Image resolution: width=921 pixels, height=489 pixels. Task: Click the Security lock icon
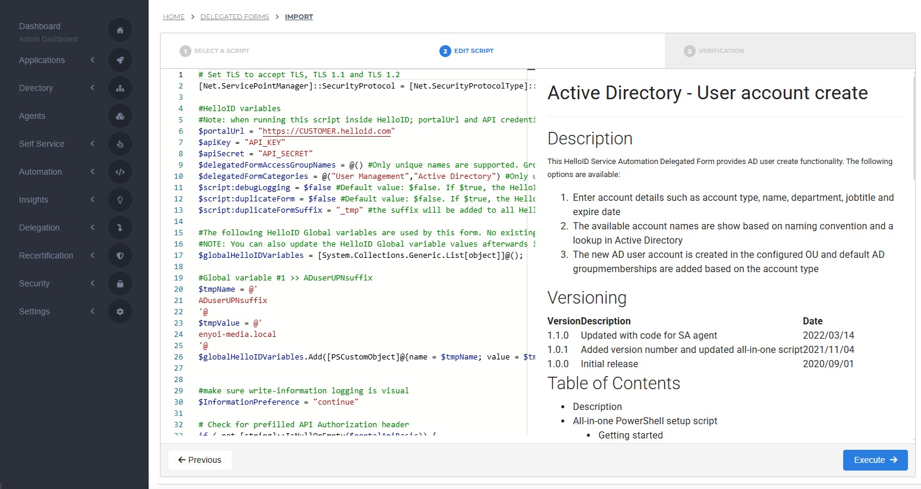click(x=120, y=283)
